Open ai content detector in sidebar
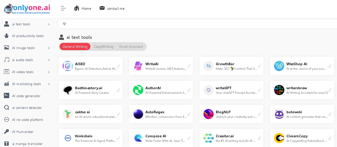Image resolution: width=337 pixels, height=147 pixels. [x=27, y=108]
